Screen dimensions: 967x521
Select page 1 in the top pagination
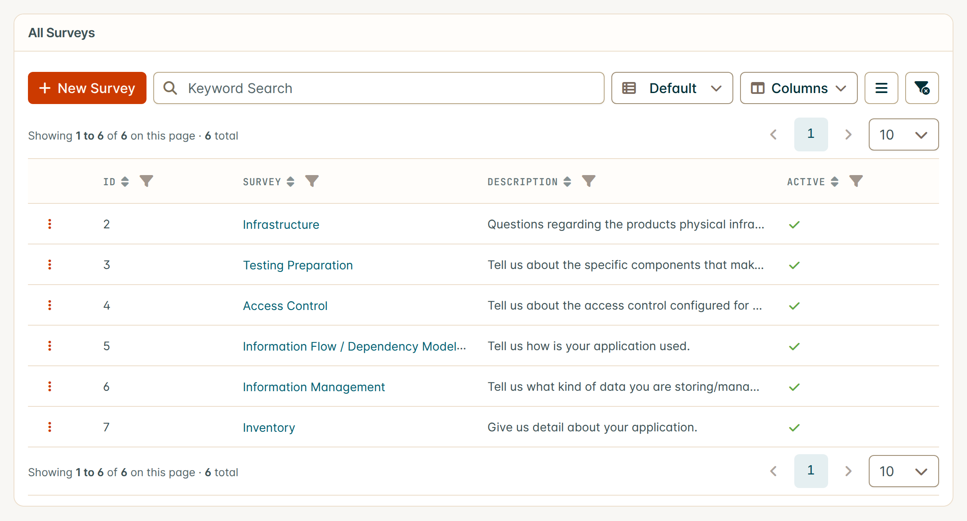point(811,134)
